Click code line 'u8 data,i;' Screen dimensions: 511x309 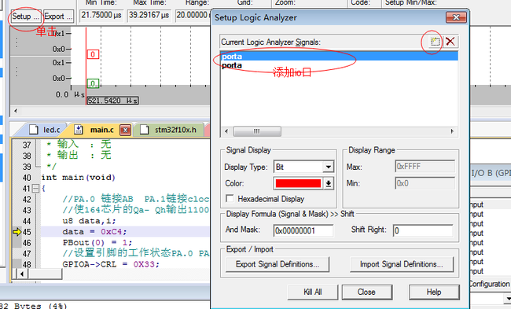click(x=89, y=221)
